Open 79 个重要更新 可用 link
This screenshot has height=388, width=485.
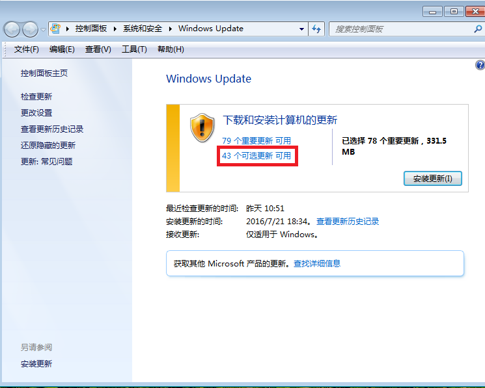[x=256, y=141]
